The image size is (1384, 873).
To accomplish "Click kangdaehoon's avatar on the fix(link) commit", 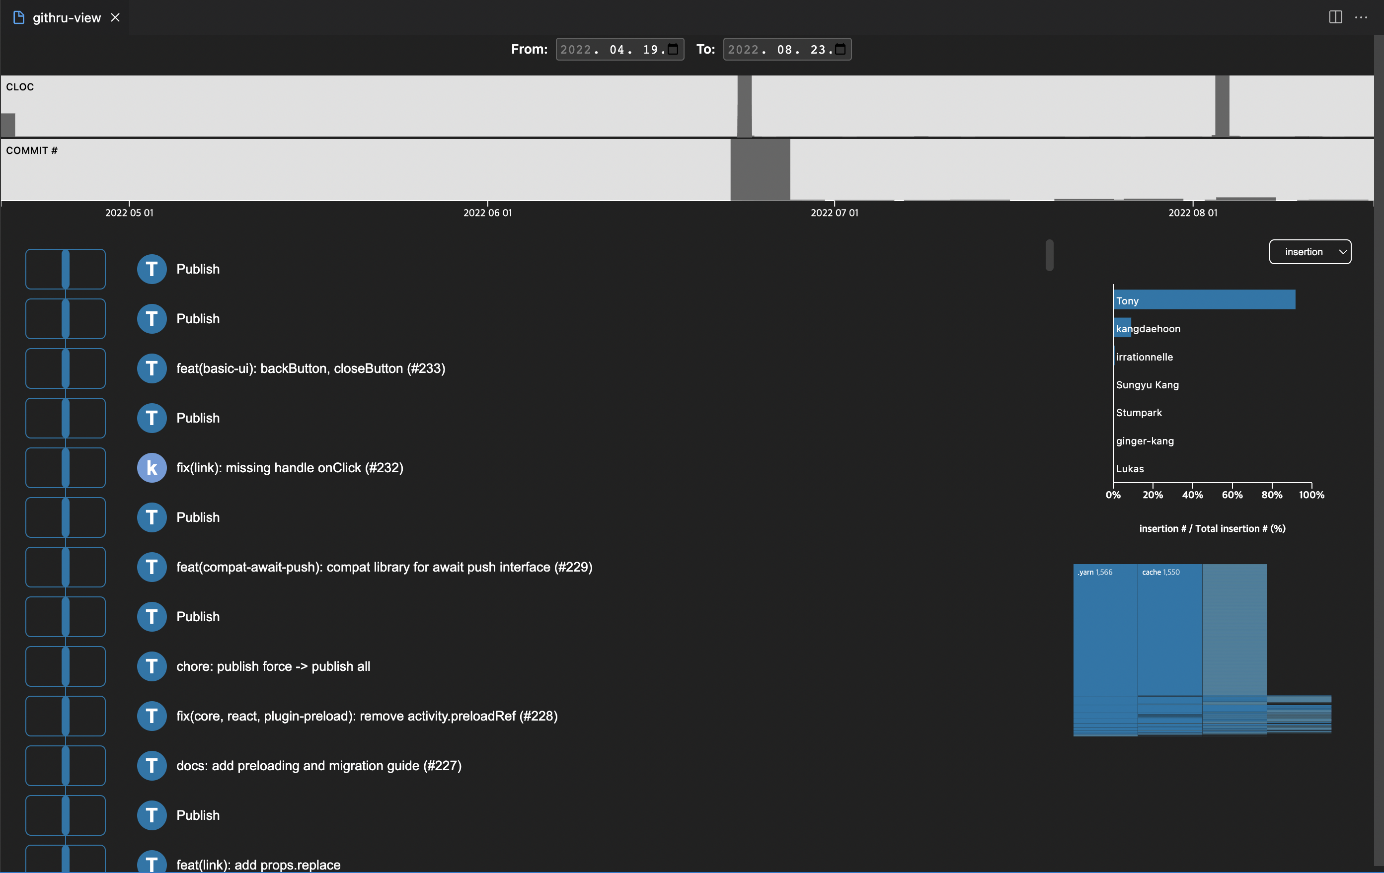I will pos(152,467).
